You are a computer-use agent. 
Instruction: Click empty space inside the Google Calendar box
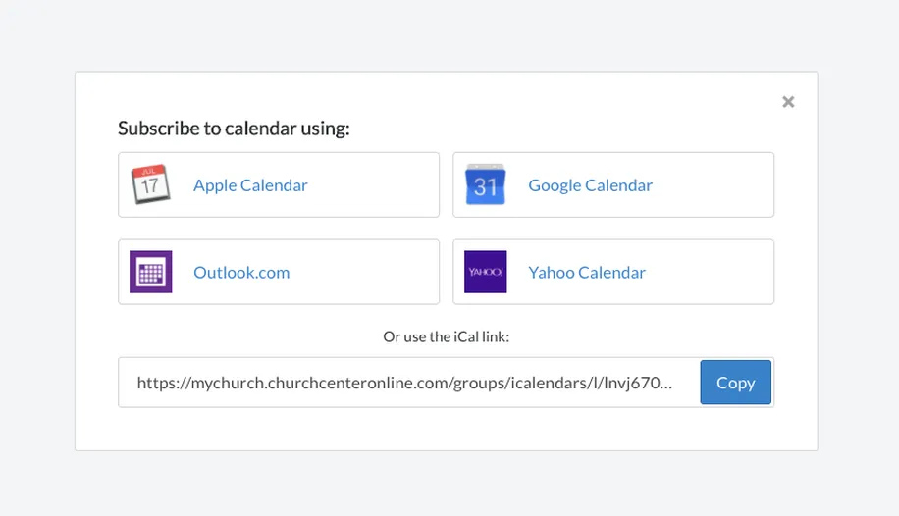coord(716,184)
